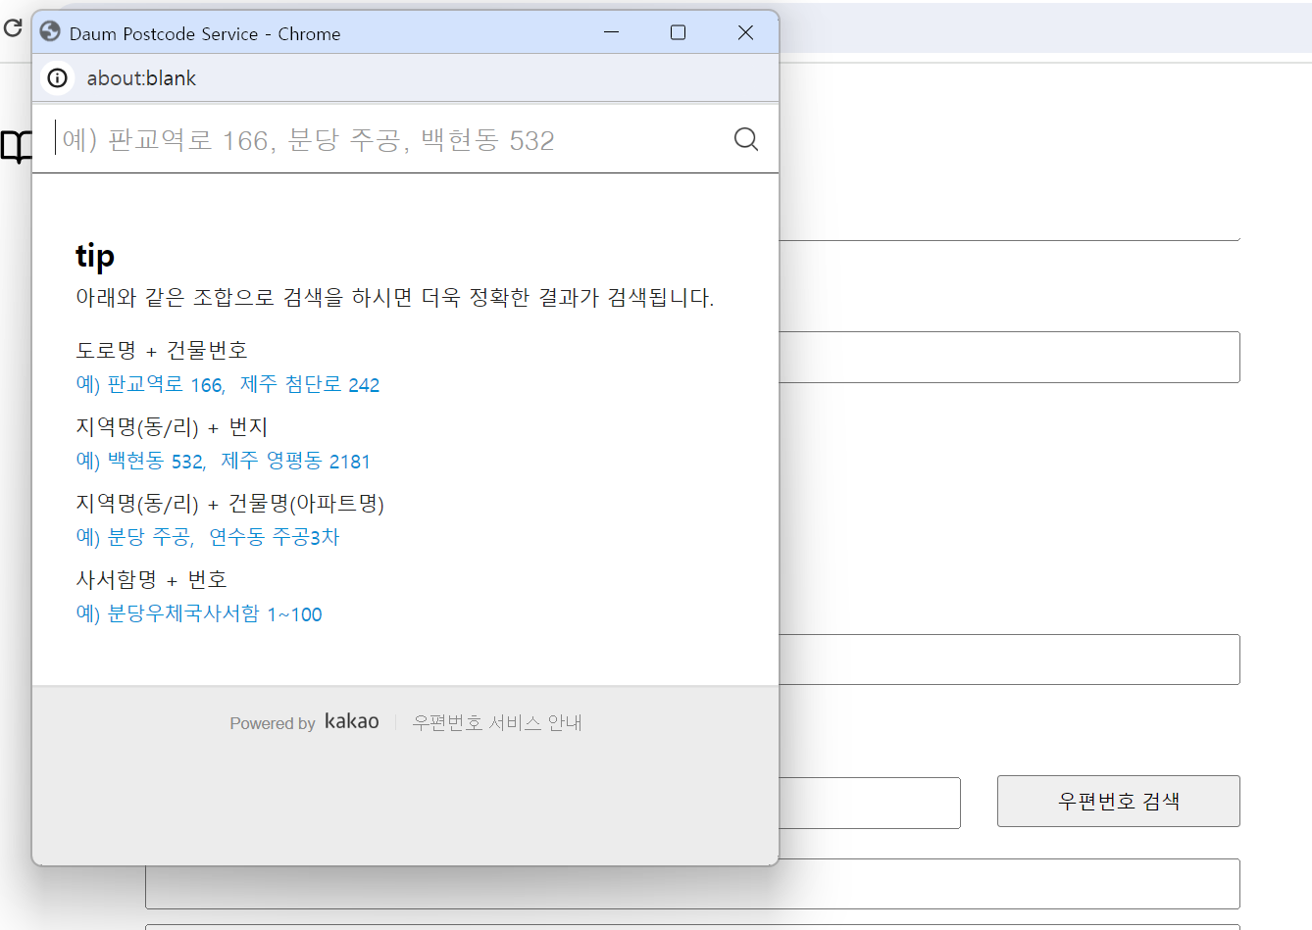Click the Daum Postcode Service - Chrome title text
Image resolution: width=1312 pixels, height=930 pixels.
(x=205, y=33)
